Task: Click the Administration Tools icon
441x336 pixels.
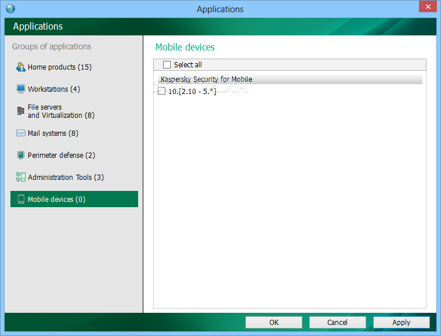Action: click(20, 177)
